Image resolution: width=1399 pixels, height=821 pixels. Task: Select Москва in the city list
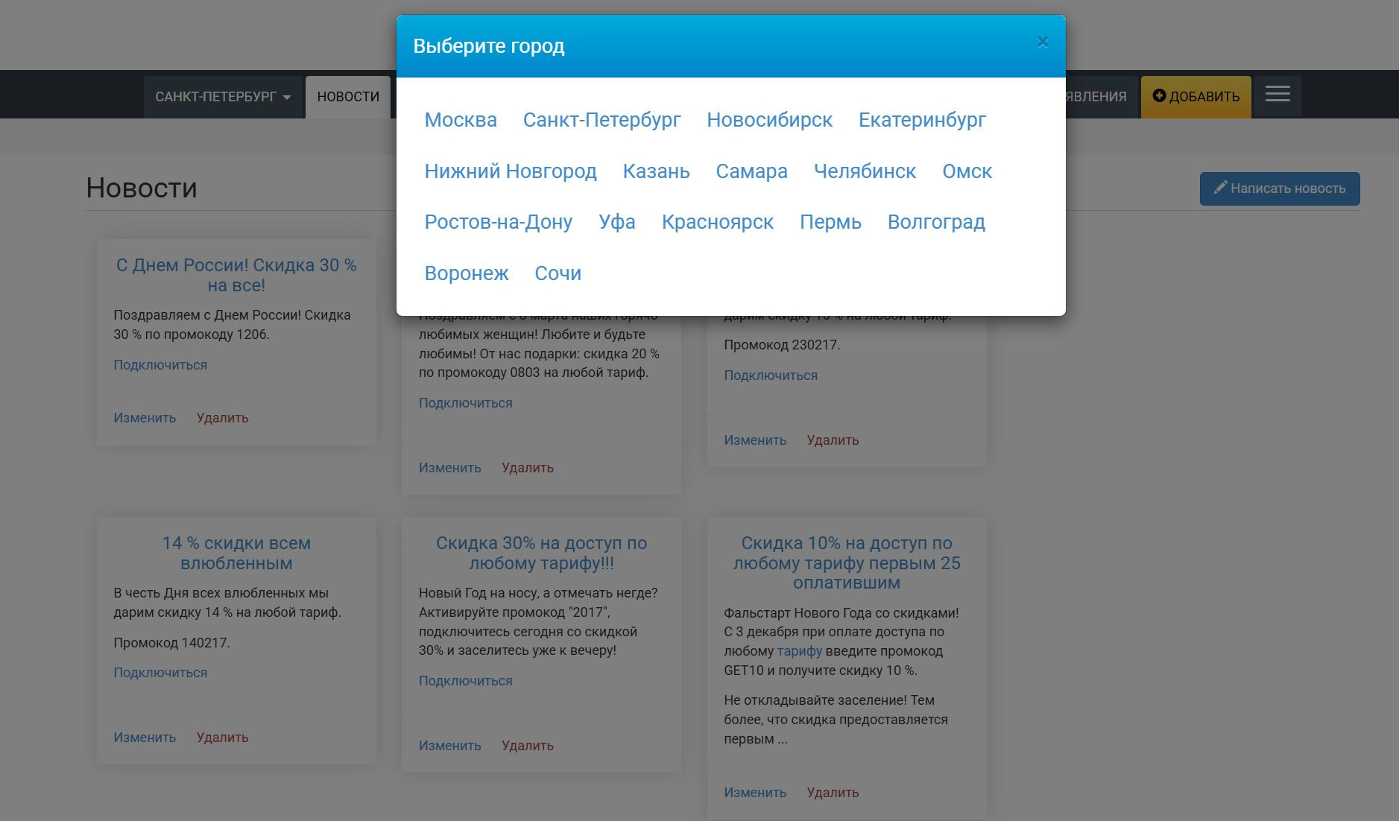tap(461, 120)
